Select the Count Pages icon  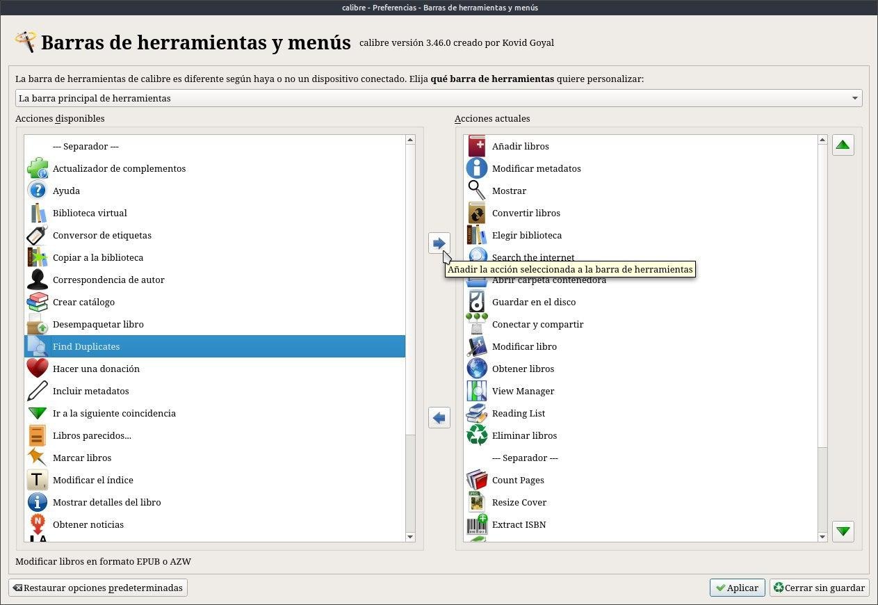[x=477, y=480]
